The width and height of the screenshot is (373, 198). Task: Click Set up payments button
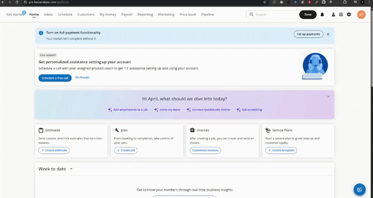[x=309, y=34]
